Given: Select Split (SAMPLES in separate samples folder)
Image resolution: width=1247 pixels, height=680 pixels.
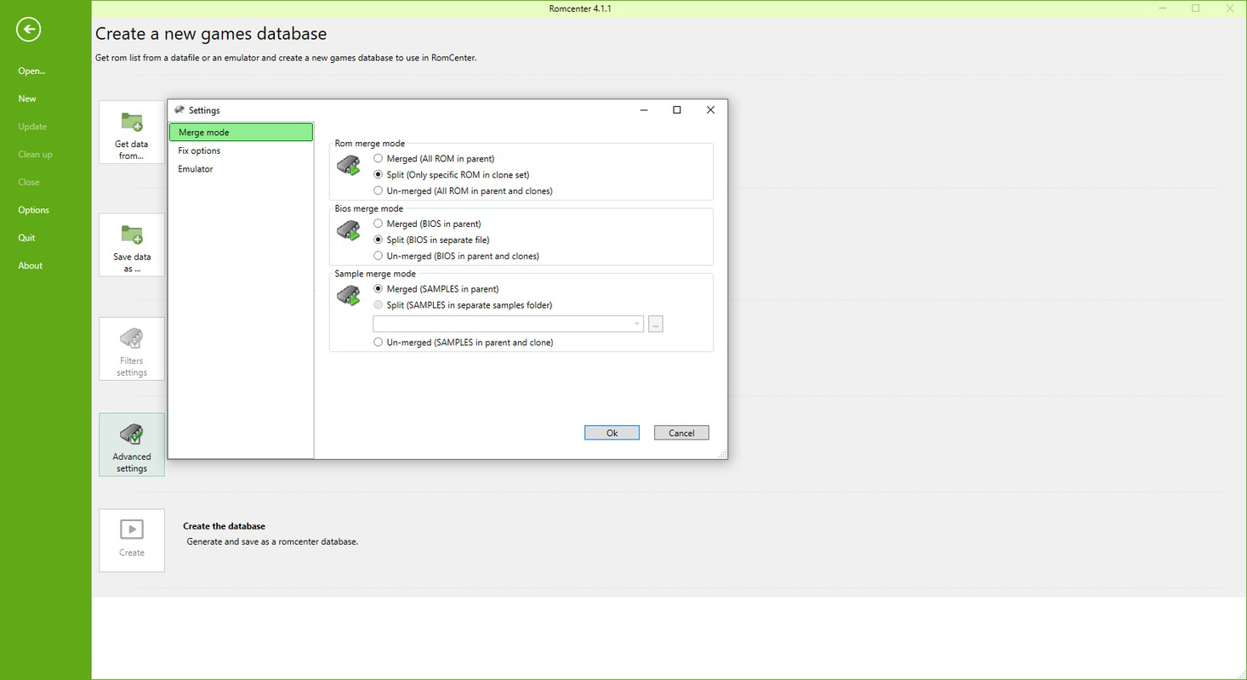Looking at the screenshot, I should coord(463,306).
